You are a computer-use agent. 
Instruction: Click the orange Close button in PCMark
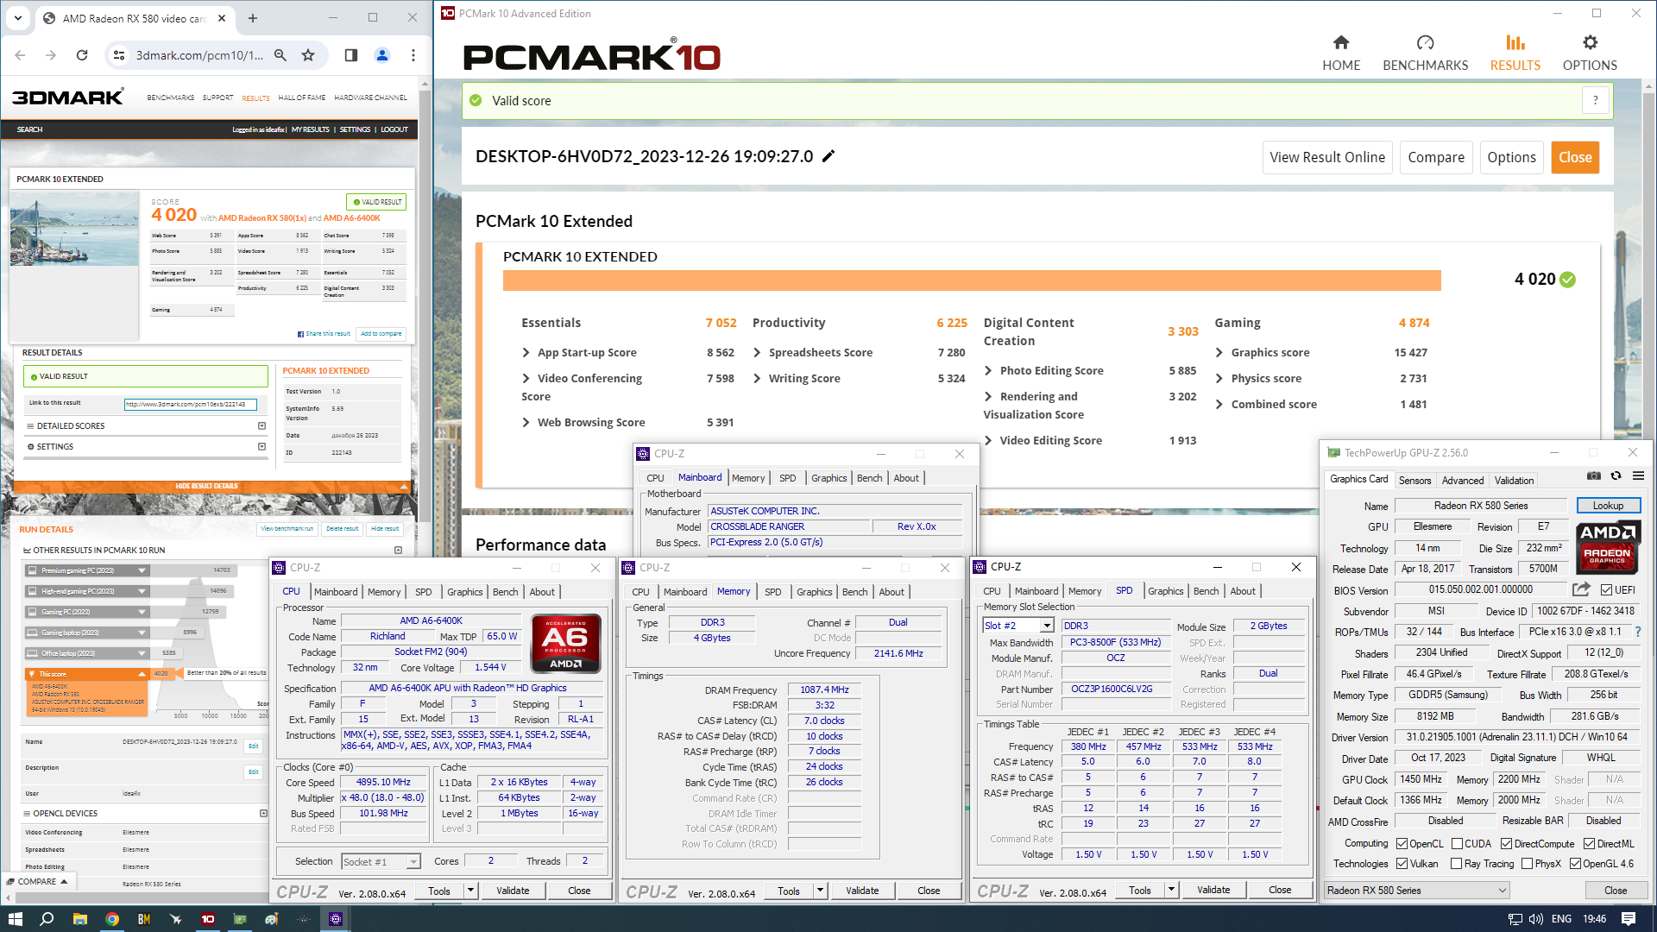(x=1575, y=157)
